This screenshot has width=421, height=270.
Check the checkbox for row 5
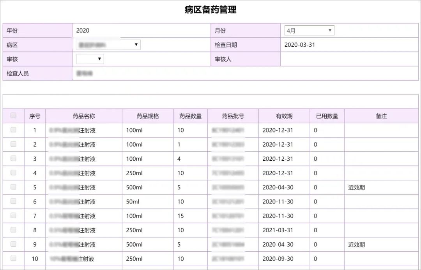coord(13,187)
